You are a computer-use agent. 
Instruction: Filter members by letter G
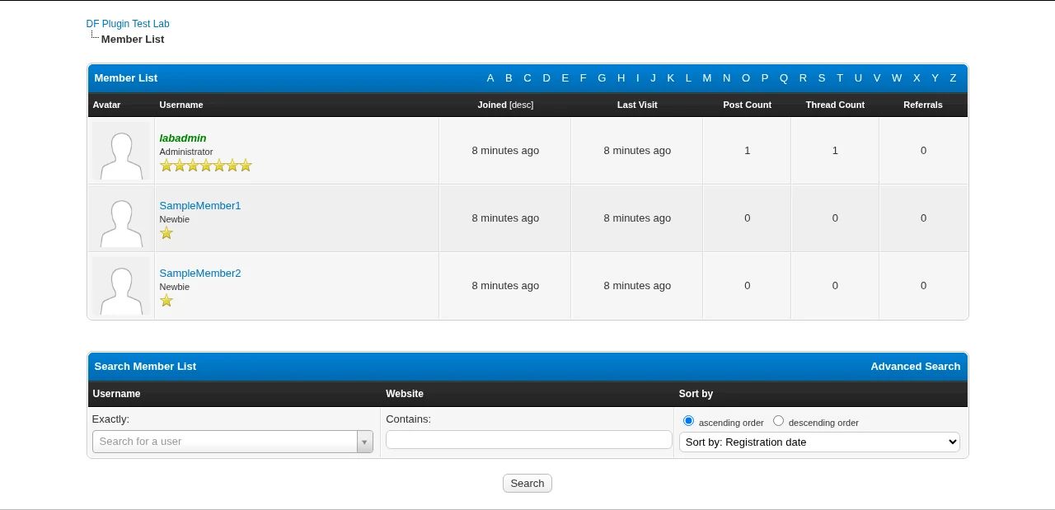[x=602, y=78]
